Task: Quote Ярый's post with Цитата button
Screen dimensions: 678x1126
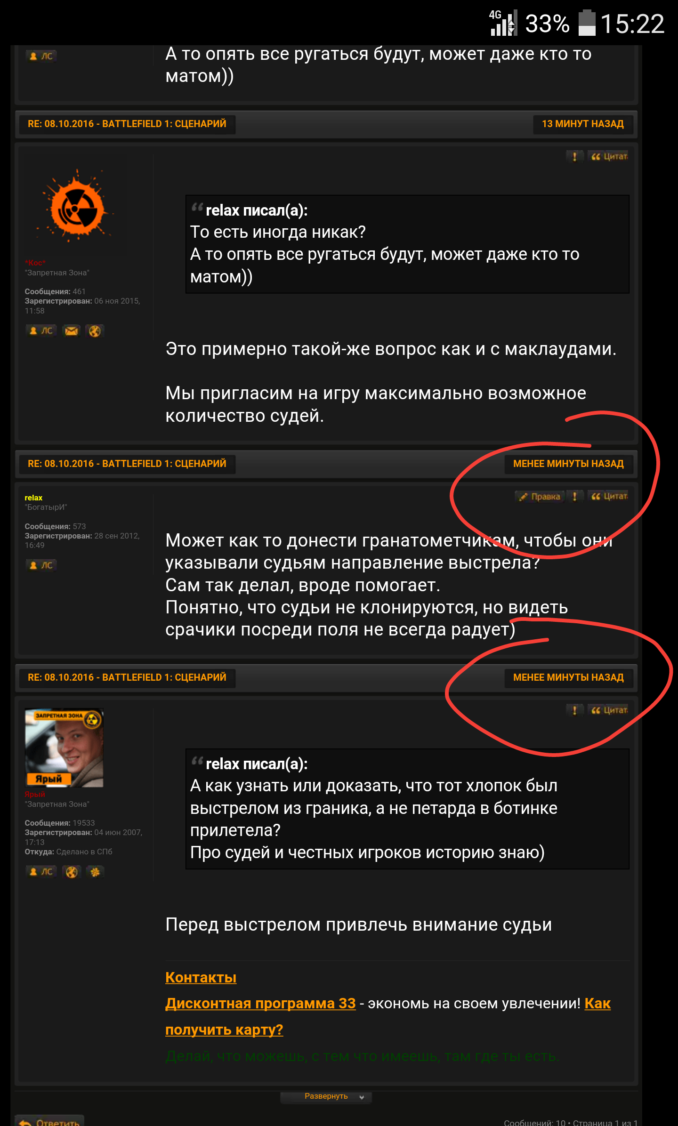Action: point(609,710)
